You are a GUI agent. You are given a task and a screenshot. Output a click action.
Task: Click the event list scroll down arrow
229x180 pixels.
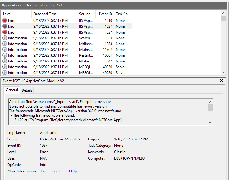(x=223, y=72)
